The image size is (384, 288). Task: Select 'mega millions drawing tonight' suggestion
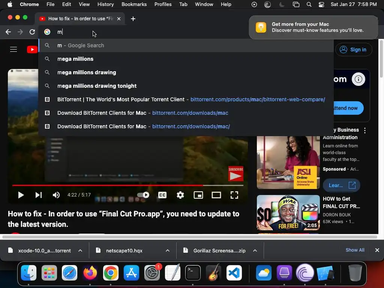(186, 86)
